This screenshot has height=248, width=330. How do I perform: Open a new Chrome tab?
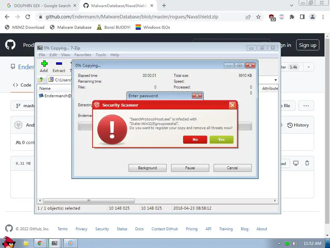click(x=164, y=6)
